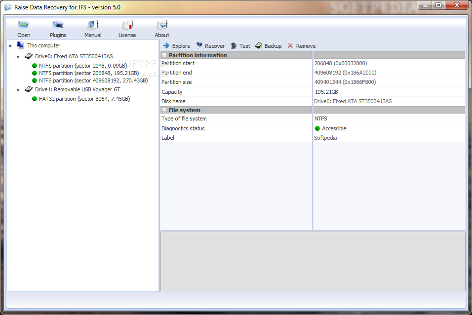Click the License document icon
The height and width of the screenshot is (315, 472).
(127, 24)
